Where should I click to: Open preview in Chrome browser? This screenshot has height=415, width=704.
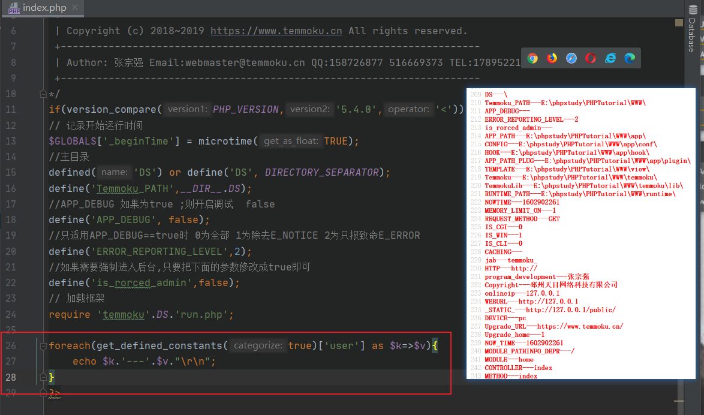click(532, 58)
